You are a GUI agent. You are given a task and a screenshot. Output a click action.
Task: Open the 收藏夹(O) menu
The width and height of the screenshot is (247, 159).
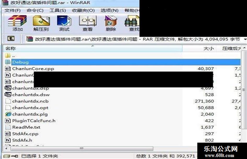(x=83, y=10)
